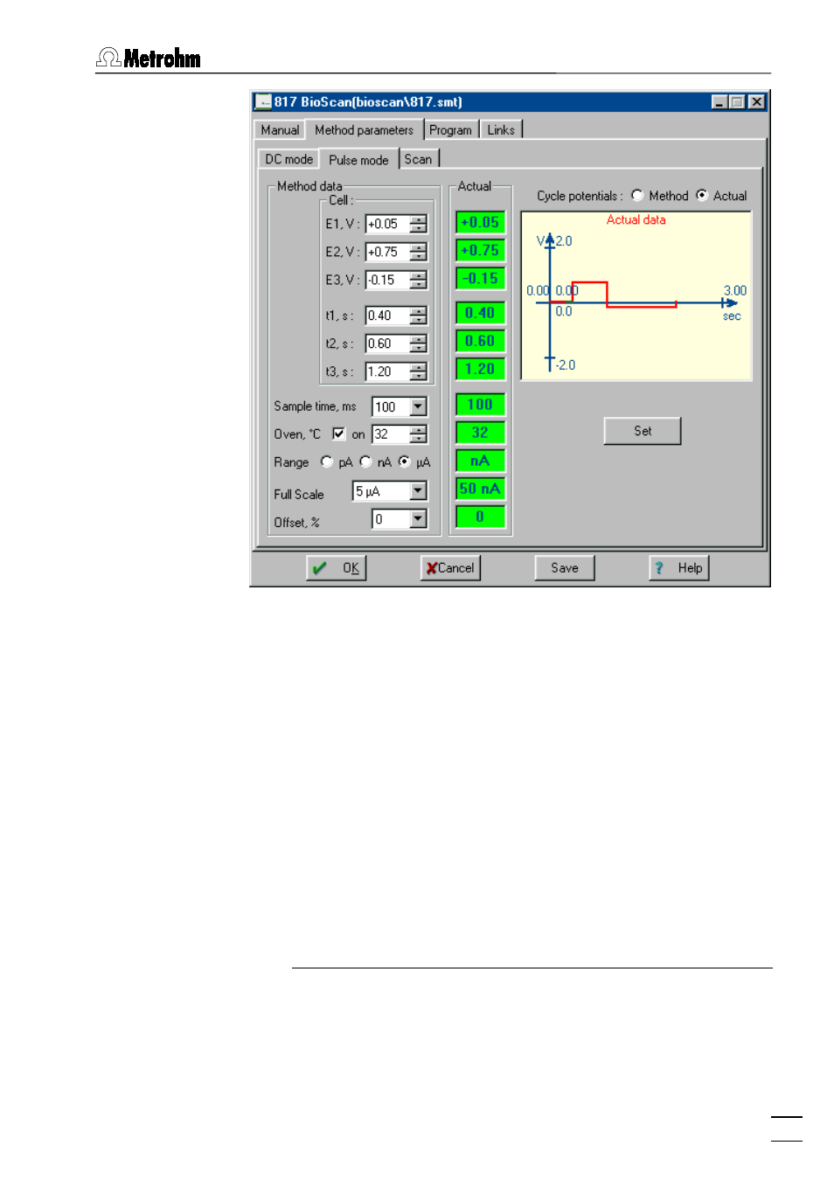Open the Program tab
The width and height of the screenshot is (834, 1180).
point(450,130)
